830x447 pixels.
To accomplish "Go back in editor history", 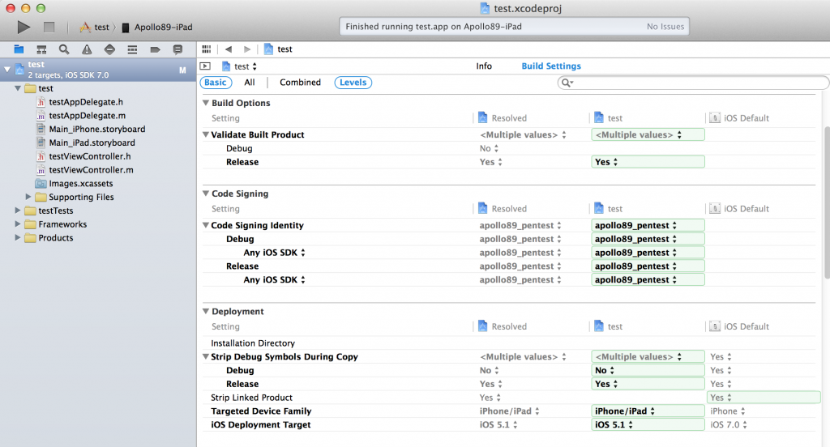I will pyautogui.click(x=229, y=49).
